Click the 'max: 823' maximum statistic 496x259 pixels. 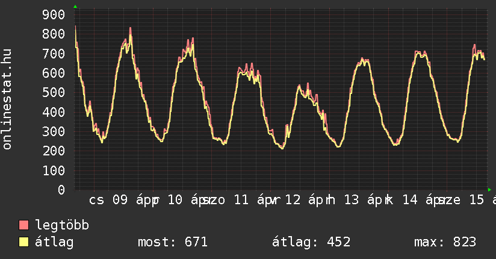445,242
